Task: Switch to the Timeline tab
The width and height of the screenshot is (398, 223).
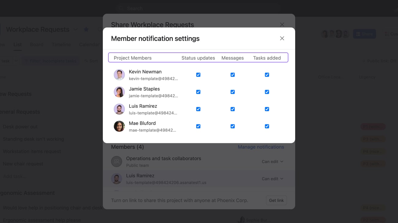Action: 61,44
